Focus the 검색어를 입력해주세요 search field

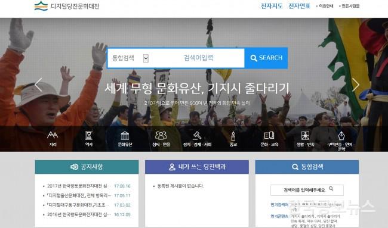pos(307,190)
